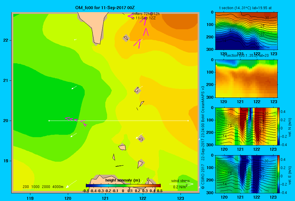295x201 pixels.
Task: Click the white wind arrow near latitude 20.8, longitude 120
Action: (x=74, y=87)
